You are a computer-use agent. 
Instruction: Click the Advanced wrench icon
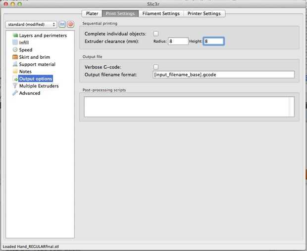click(15, 93)
